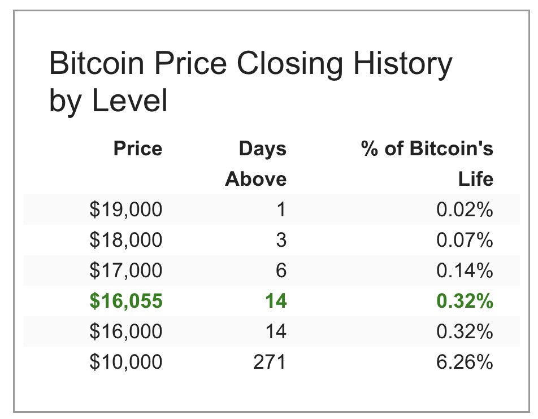Select the Days Above column header
538x419 pixels.
(255, 164)
